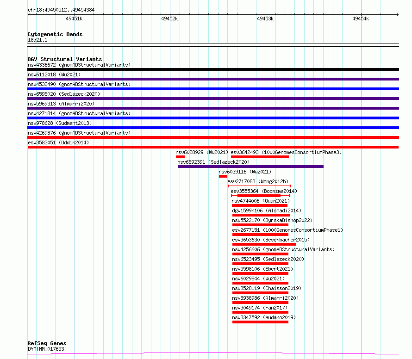Click the purple nsv6112018 track bar
412x359 pixels.
pyautogui.click(x=213, y=79)
